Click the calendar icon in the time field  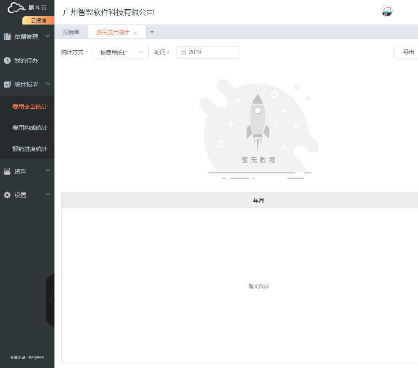pos(183,52)
